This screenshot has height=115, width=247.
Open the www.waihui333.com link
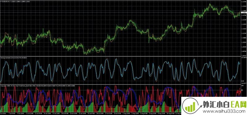tap(223, 111)
